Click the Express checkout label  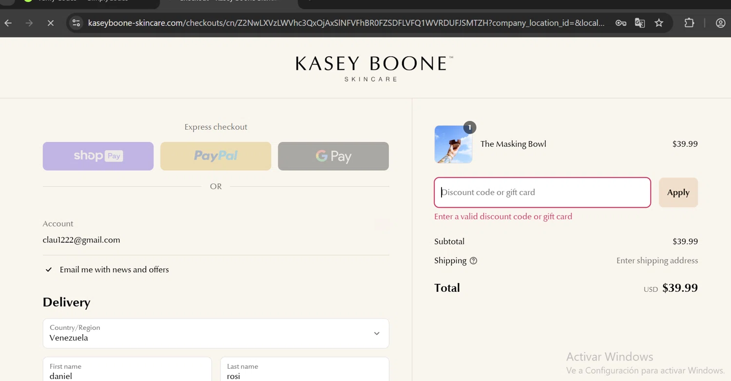pyautogui.click(x=215, y=127)
